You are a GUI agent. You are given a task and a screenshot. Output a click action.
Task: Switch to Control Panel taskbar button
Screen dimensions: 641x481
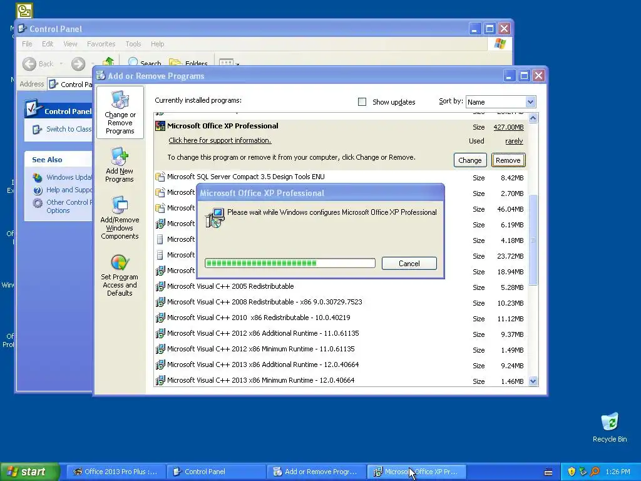216,472
